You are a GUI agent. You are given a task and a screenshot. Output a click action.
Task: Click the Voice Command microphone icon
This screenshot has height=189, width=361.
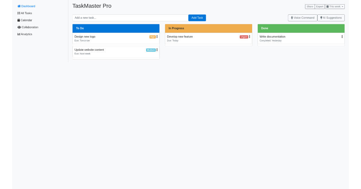[x=292, y=18]
